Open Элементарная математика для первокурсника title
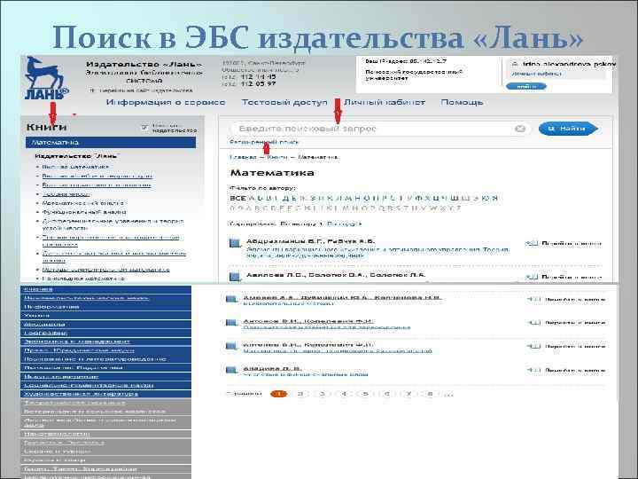This screenshot has height=479, width=638. pos(327,327)
